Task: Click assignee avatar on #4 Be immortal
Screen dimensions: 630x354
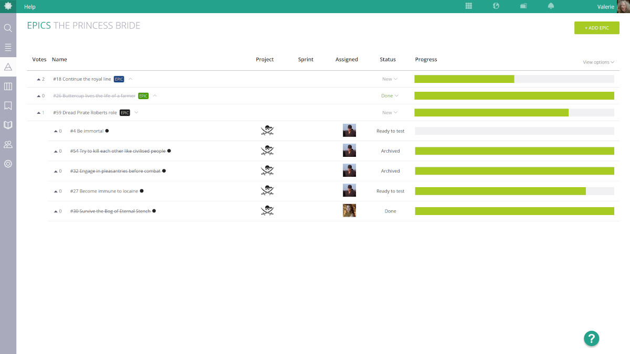Action: pos(349,131)
